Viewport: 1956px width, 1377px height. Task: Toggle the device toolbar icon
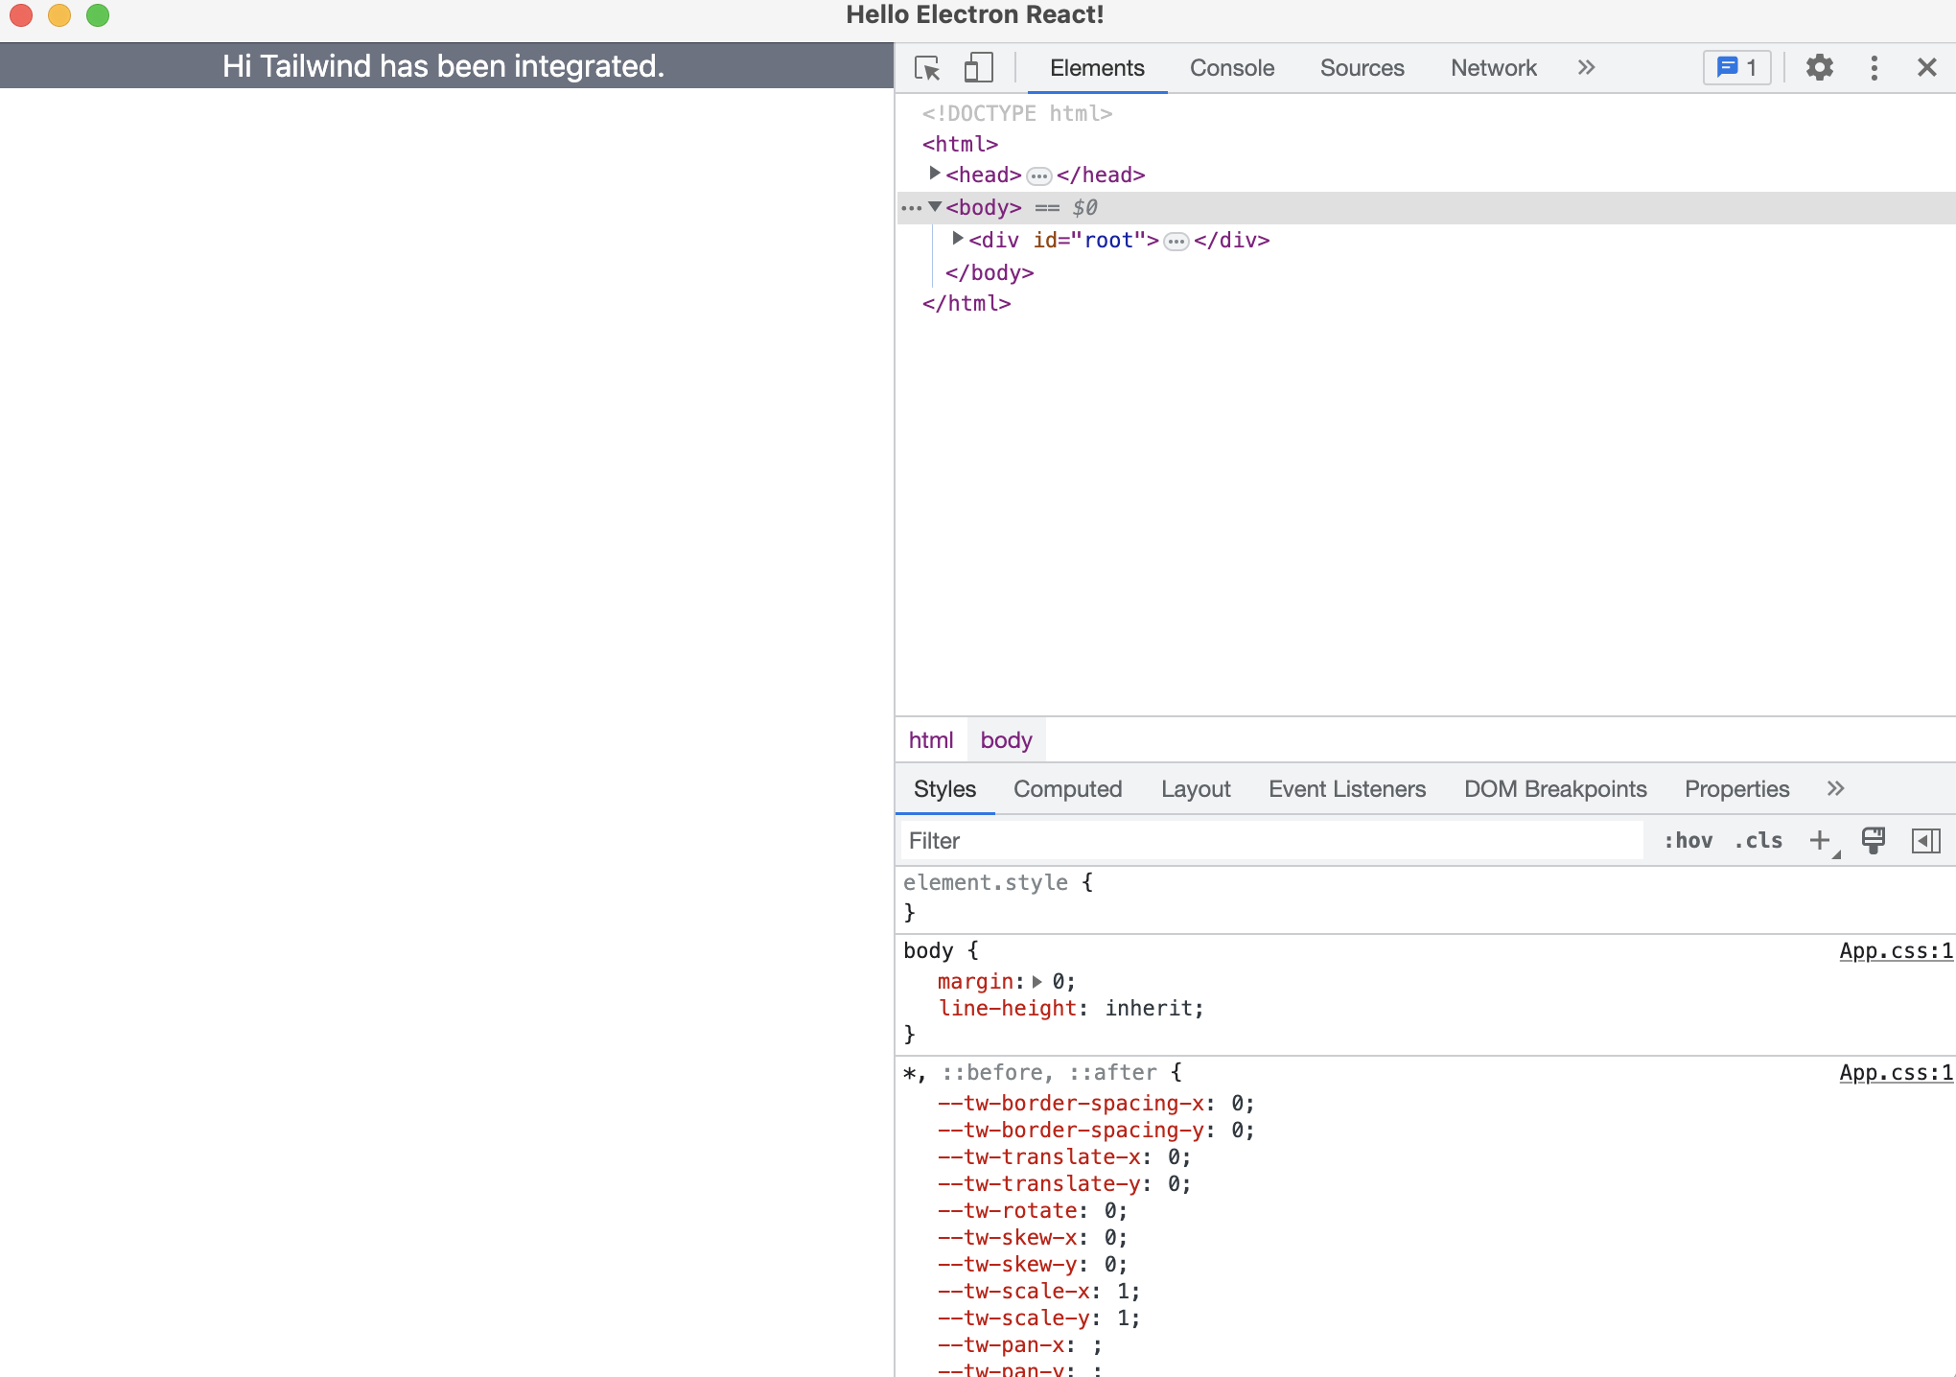pyautogui.click(x=978, y=68)
